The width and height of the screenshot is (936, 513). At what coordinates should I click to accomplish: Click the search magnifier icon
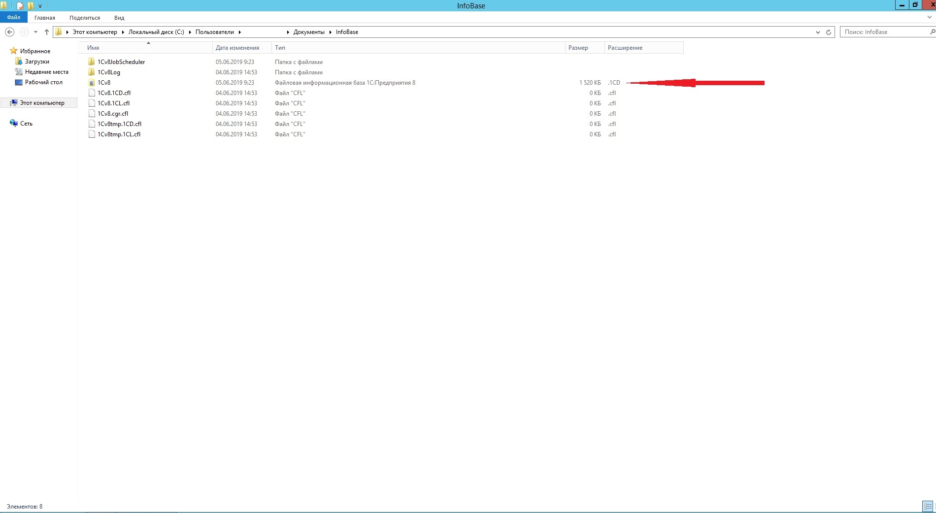tap(932, 32)
